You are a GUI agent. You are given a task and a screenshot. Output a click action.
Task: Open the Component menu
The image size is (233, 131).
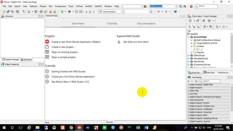[x=60, y=6]
